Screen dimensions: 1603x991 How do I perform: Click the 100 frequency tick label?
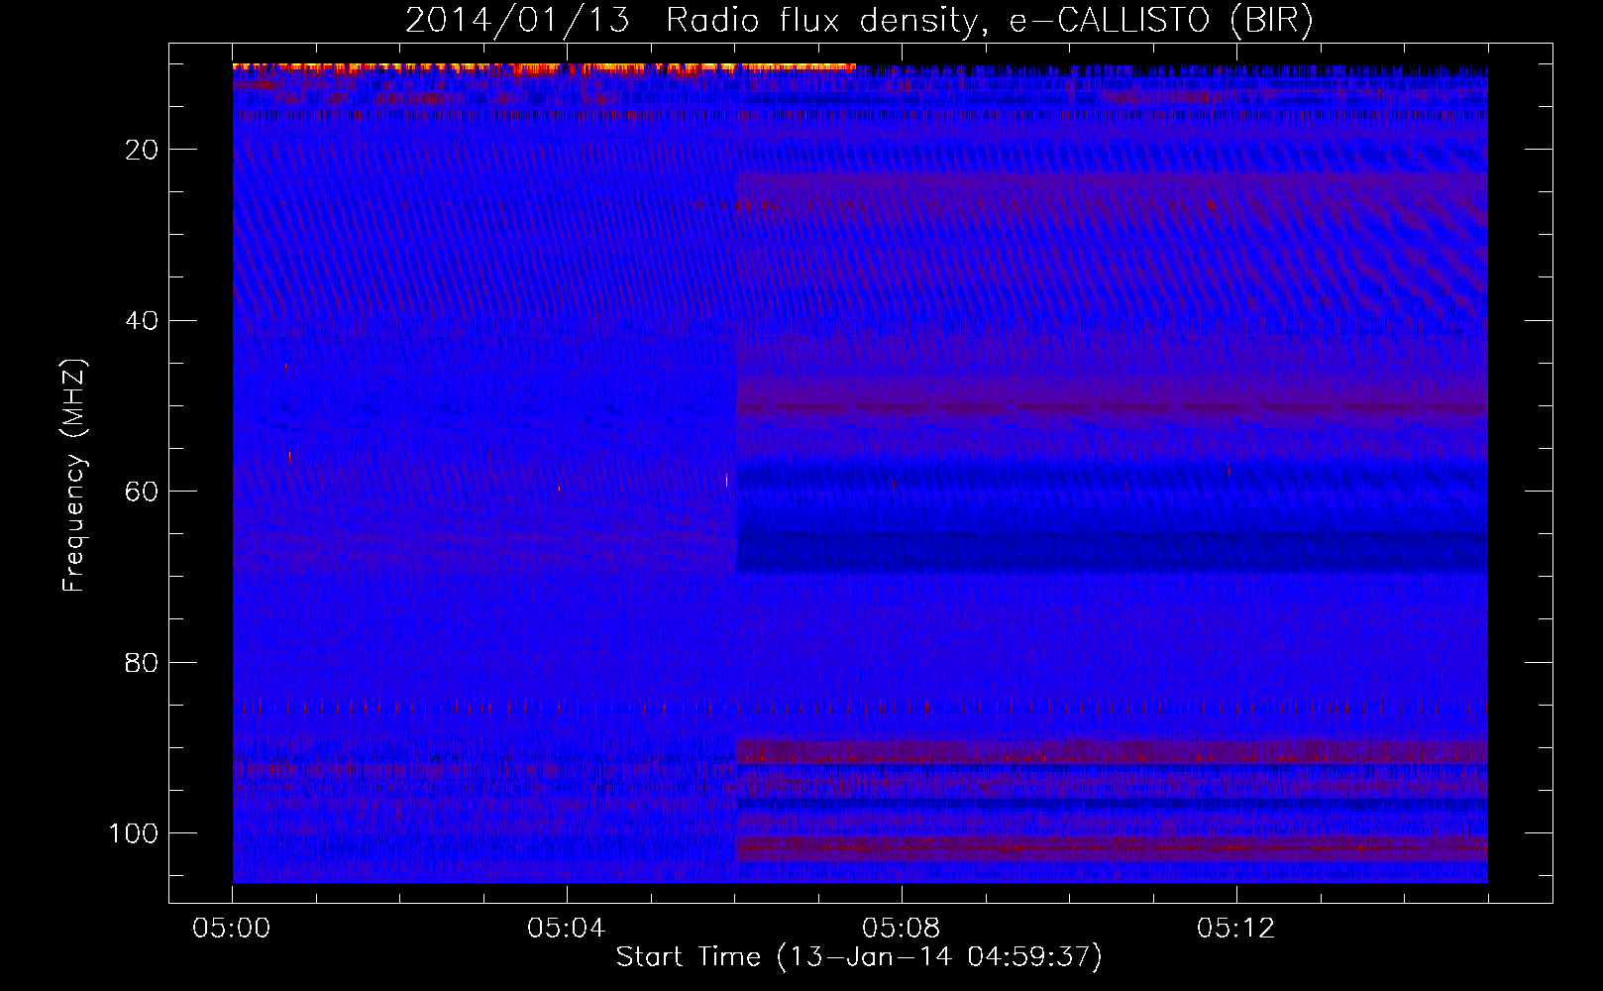click(x=135, y=833)
